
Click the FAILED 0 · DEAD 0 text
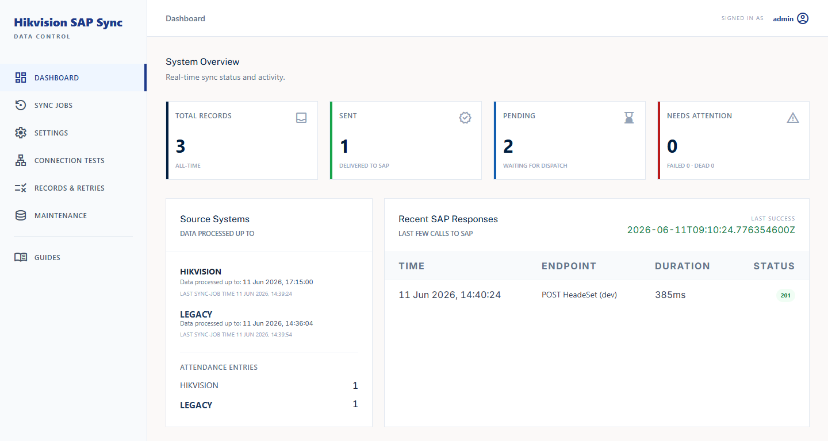pos(691,166)
